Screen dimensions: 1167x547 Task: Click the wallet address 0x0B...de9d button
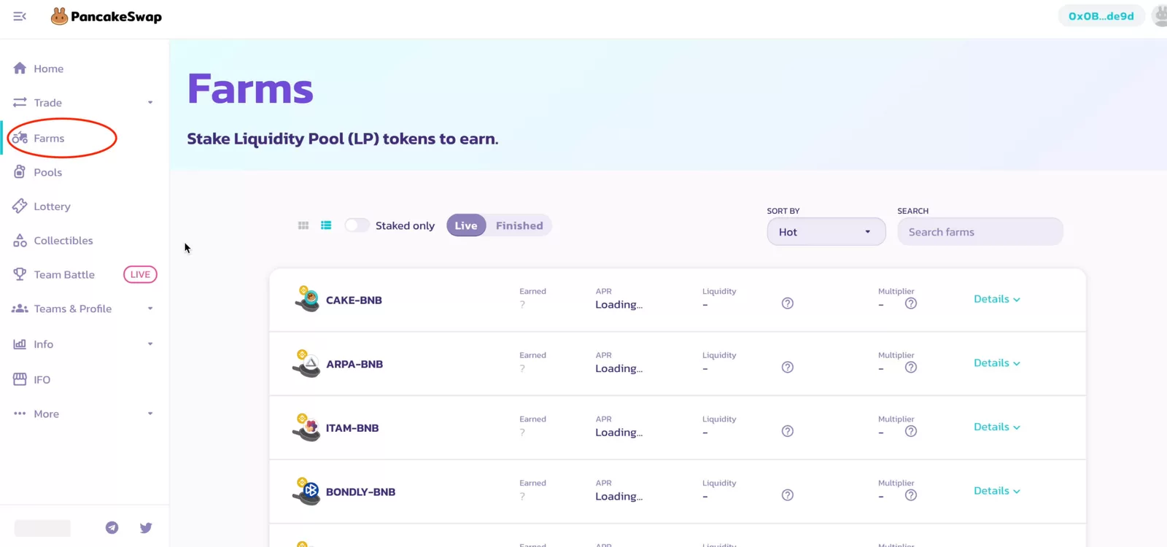pos(1101,16)
